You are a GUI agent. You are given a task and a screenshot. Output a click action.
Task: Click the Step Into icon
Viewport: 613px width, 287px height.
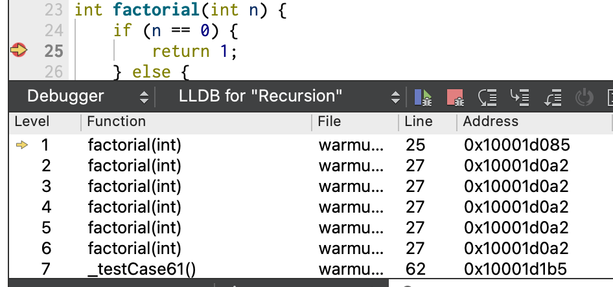pyautogui.click(x=520, y=97)
